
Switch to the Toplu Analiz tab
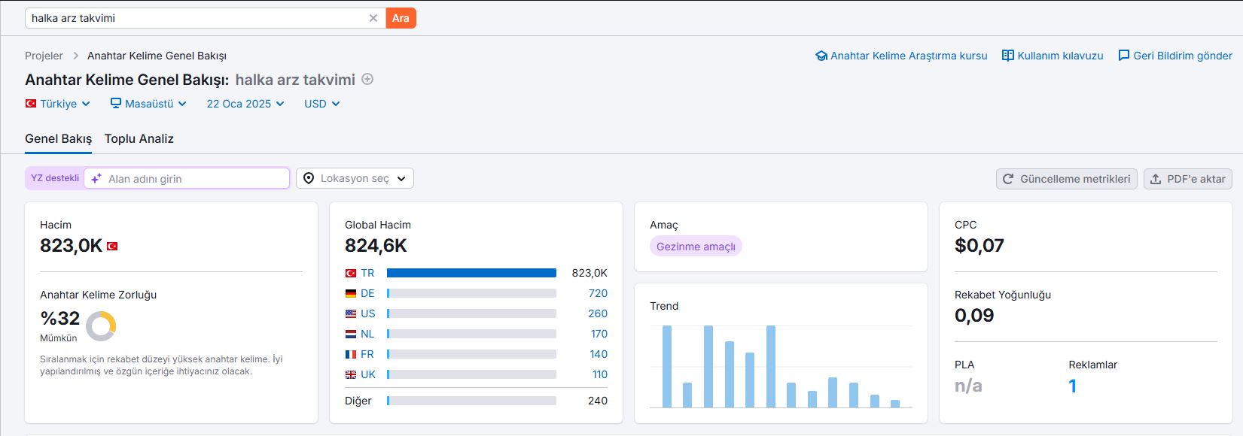point(139,138)
